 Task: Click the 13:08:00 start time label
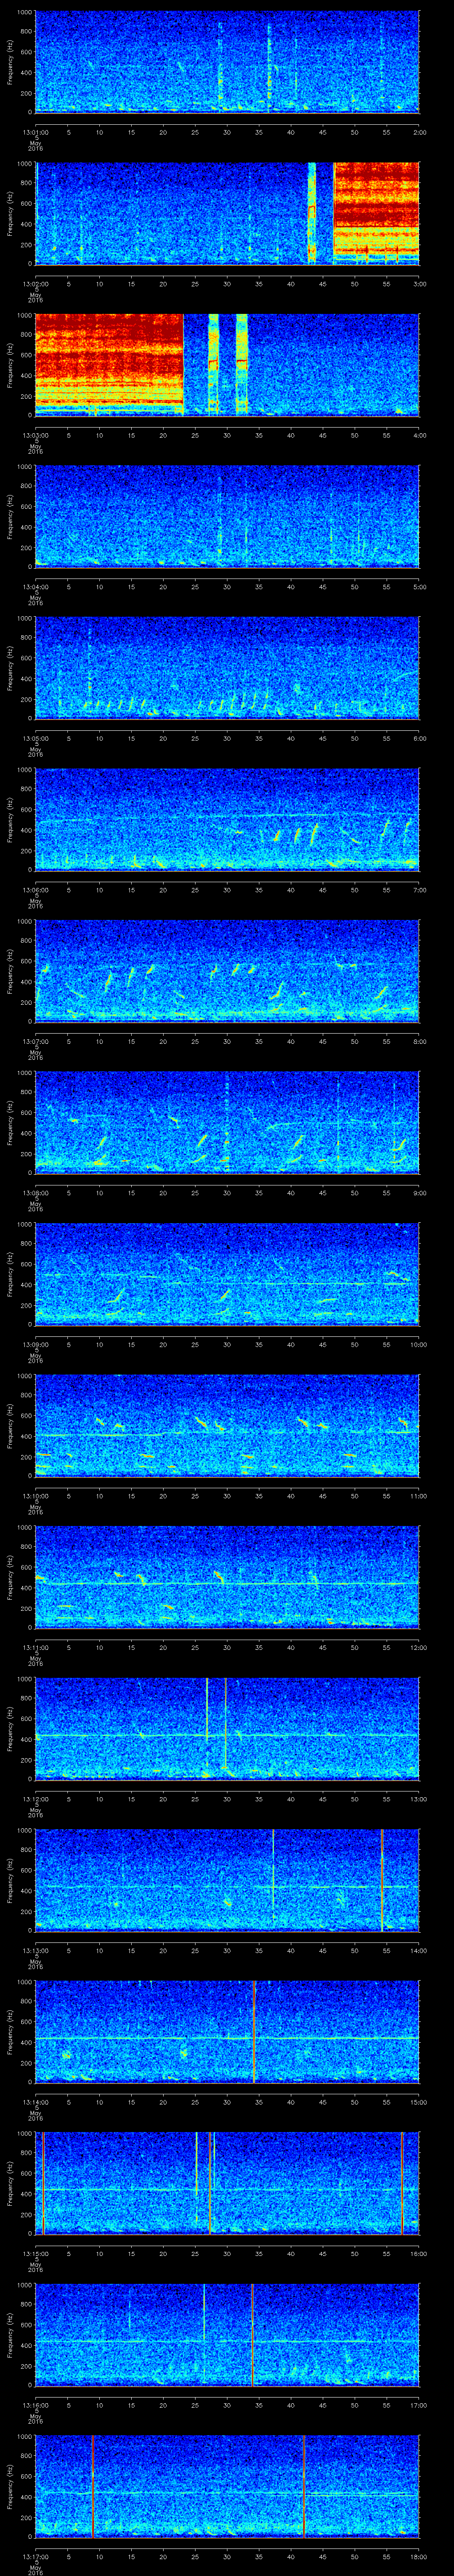tap(35, 1192)
